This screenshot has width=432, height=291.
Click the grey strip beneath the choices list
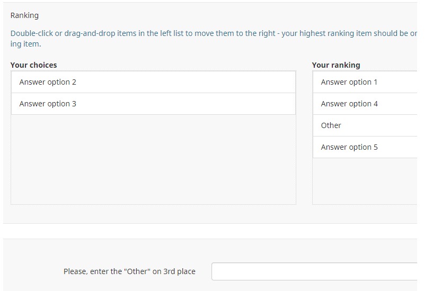point(153,214)
